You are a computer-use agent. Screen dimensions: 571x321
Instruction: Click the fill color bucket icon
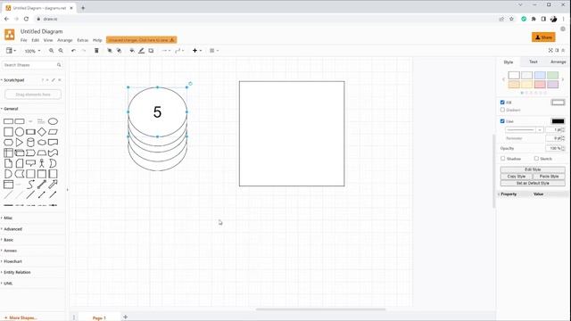pyautogui.click(x=132, y=51)
